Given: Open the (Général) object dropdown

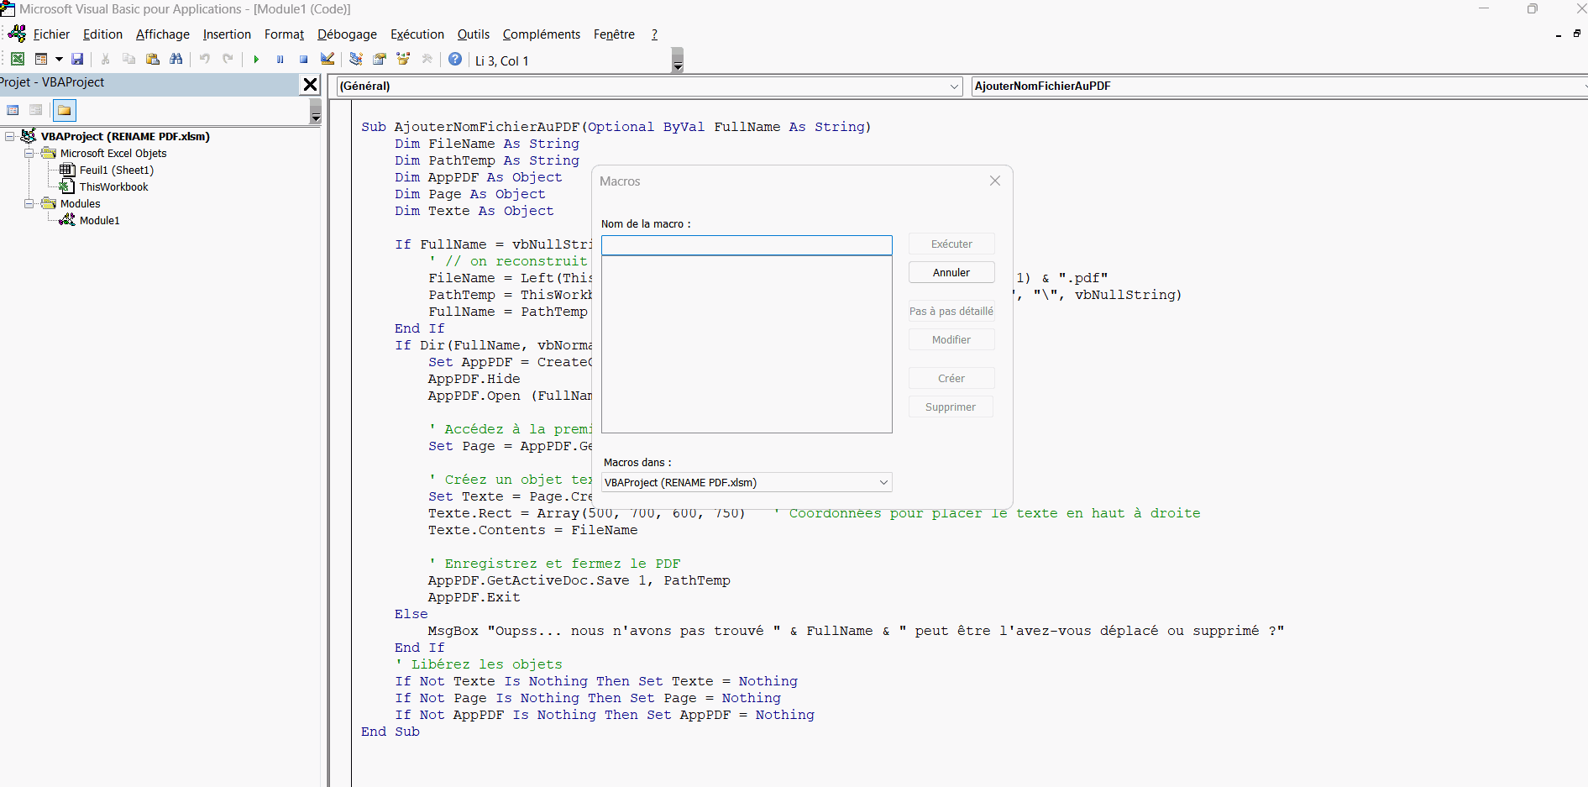Looking at the screenshot, I should pos(954,86).
